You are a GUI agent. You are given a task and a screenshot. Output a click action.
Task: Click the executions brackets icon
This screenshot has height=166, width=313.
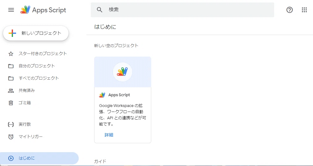coord(11,124)
